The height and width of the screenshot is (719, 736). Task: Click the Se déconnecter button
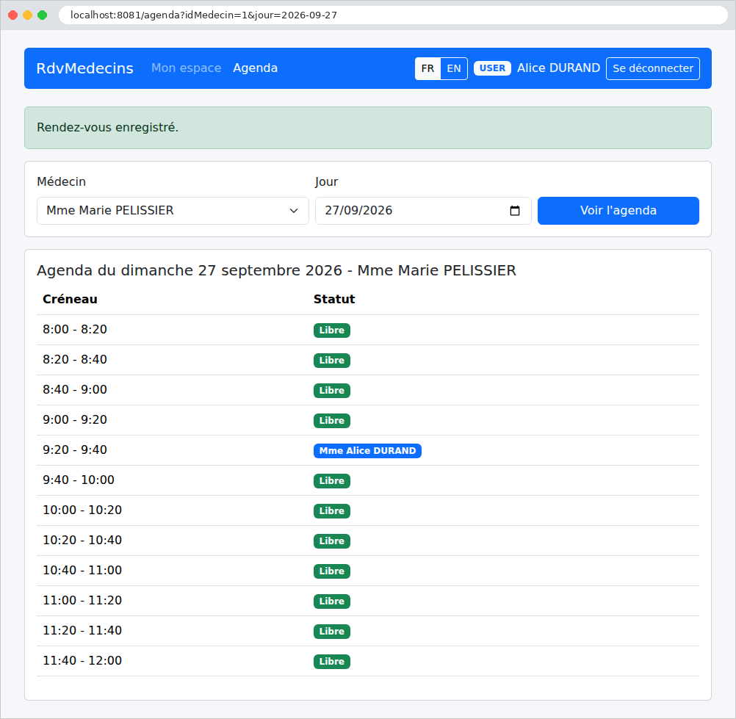[653, 68]
